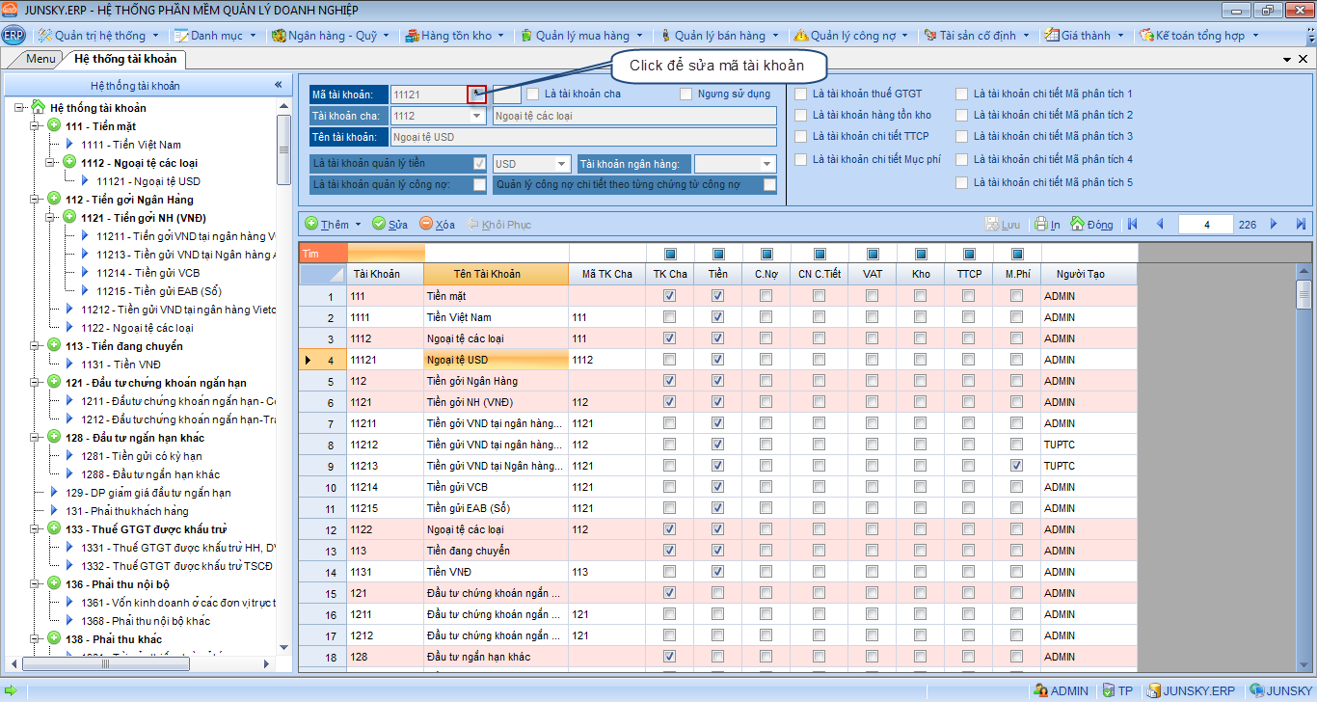The width and height of the screenshot is (1317, 702).
Task: Open the Quản lý bán hàng menu
Action: click(x=719, y=36)
